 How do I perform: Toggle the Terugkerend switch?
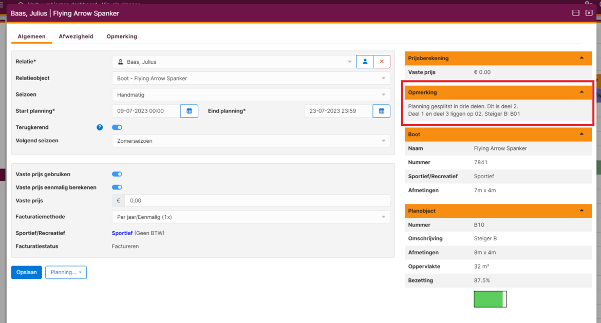[x=117, y=127]
